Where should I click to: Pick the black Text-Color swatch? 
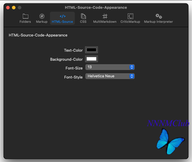(91, 50)
